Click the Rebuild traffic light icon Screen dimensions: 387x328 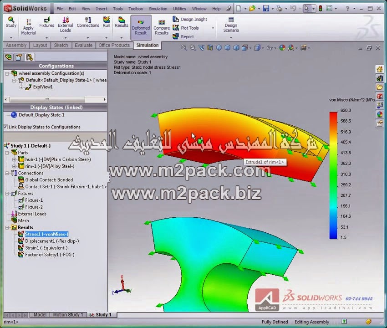[x=321, y=9]
